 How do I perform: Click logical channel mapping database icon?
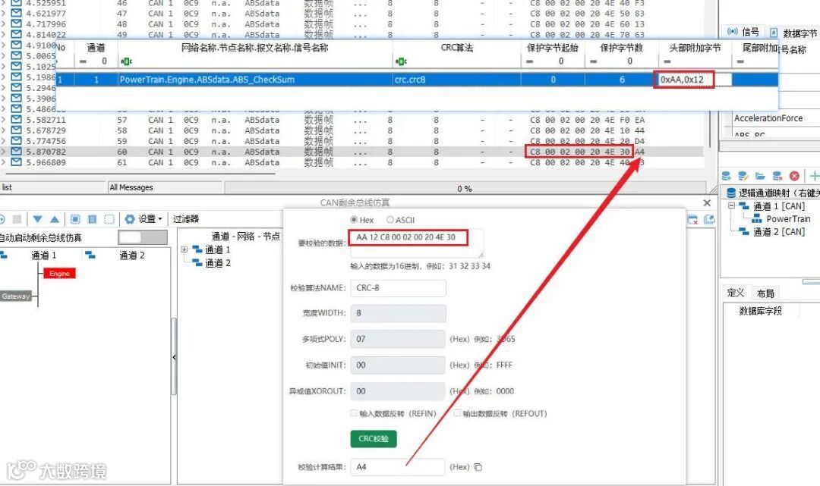[x=731, y=193]
